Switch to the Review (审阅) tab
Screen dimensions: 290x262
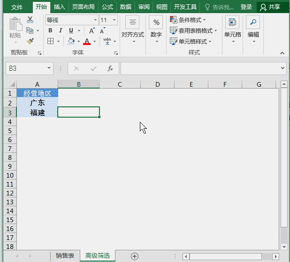pyautogui.click(x=144, y=7)
